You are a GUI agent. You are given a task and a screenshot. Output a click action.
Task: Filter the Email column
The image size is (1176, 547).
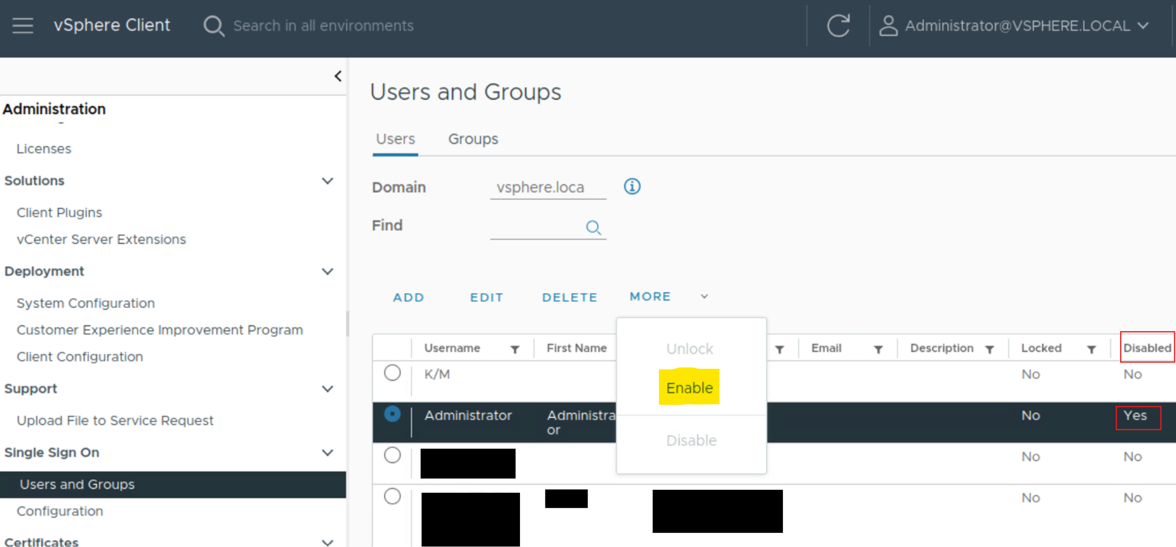click(878, 349)
